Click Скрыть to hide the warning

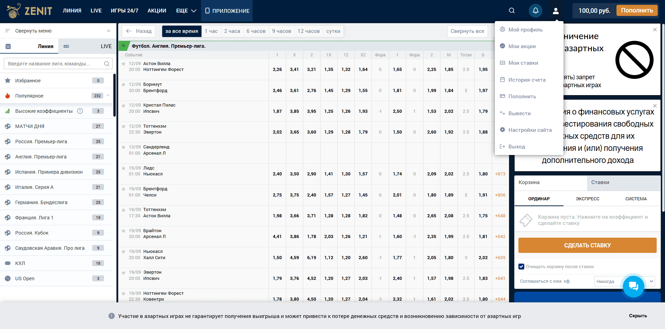pyautogui.click(x=638, y=316)
